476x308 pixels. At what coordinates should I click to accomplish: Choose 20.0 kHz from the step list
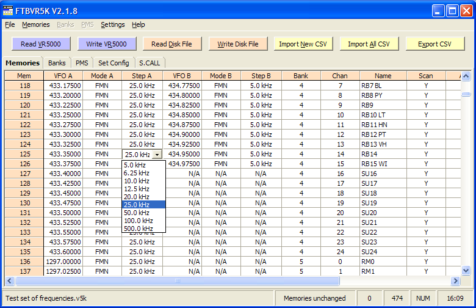click(143, 197)
